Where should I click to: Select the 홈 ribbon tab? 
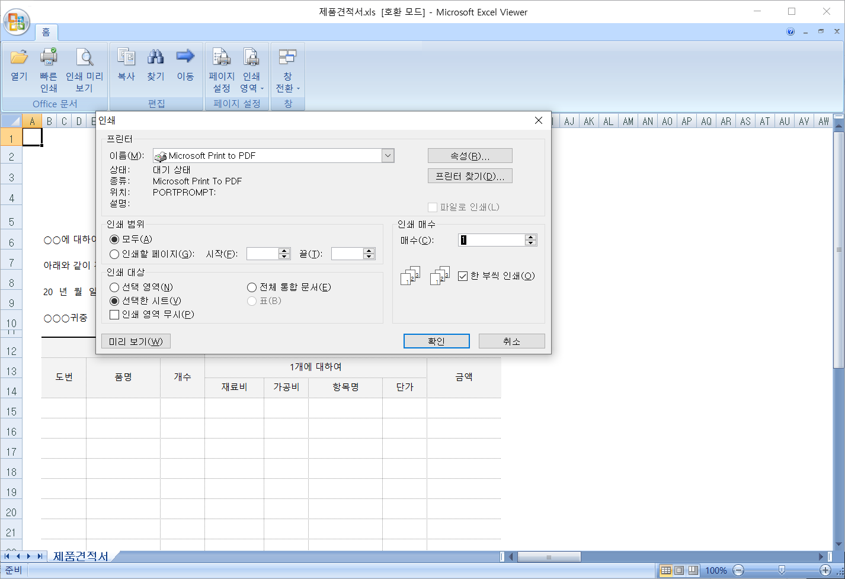tap(46, 32)
